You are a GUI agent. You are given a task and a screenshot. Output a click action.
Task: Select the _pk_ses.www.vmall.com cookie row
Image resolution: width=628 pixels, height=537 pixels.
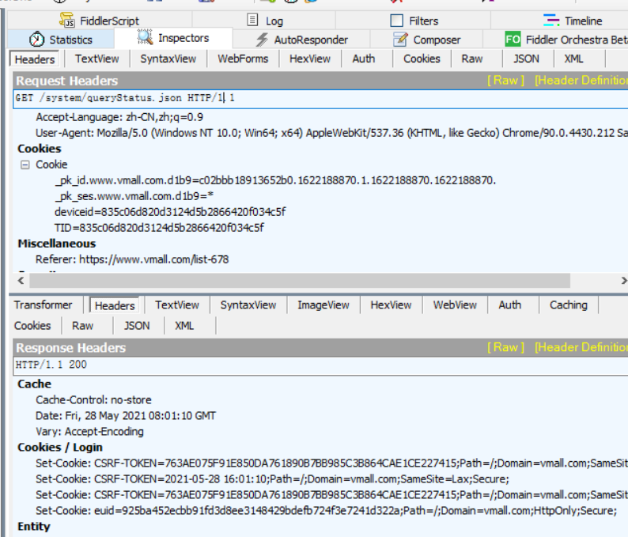[134, 196]
